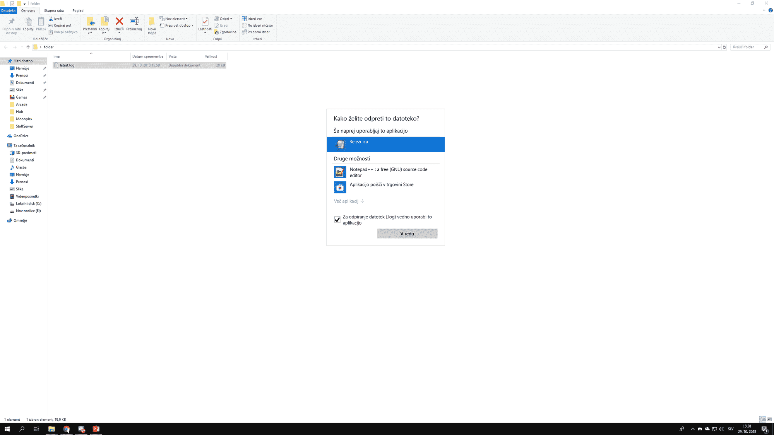Open Lastnosti properties icon
774x435 pixels.
click(205, 21)
